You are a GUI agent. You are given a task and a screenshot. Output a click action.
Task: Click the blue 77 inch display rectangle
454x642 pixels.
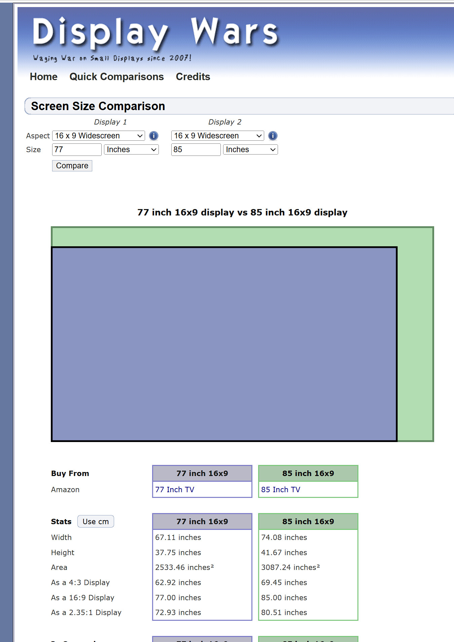pyautogui.click(x=224, y=344)
